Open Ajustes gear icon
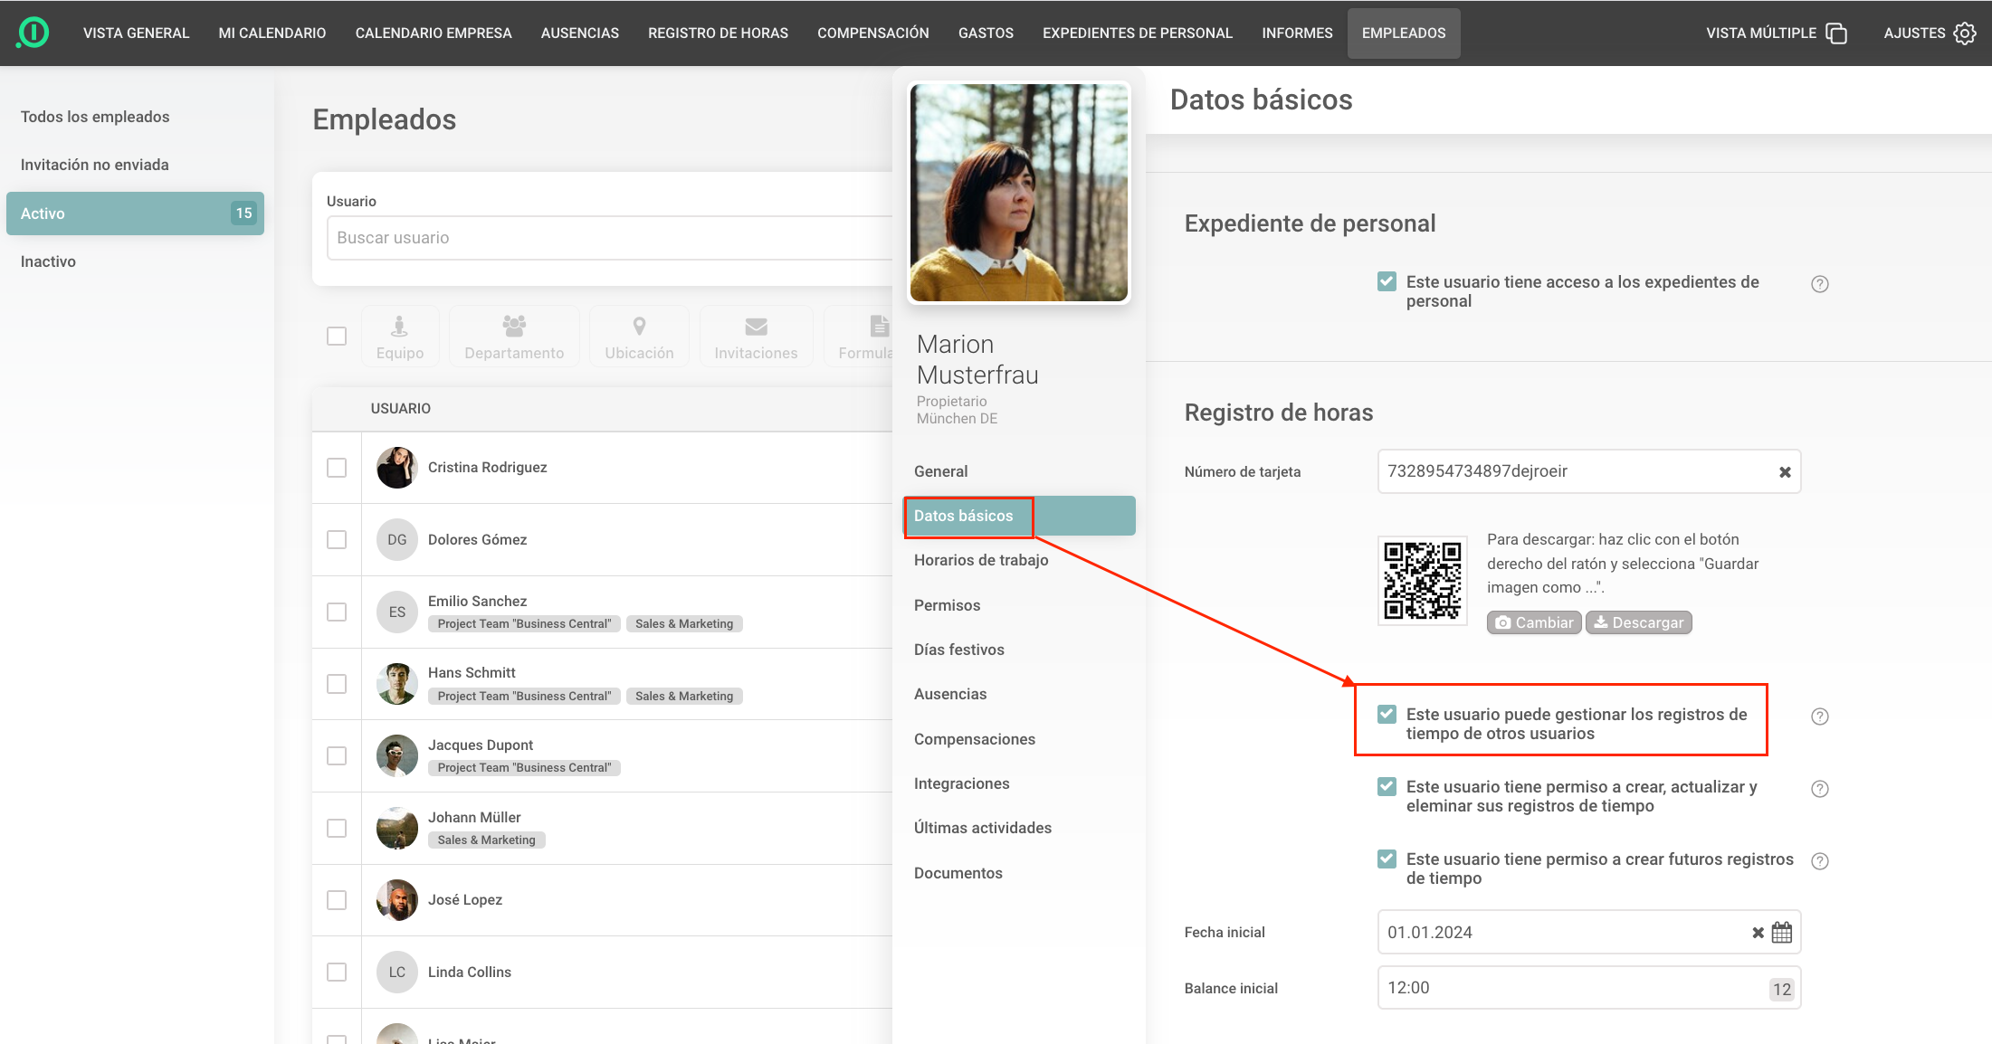The height and width of the screenshot is (1044, 1992). click(1965, 33)
